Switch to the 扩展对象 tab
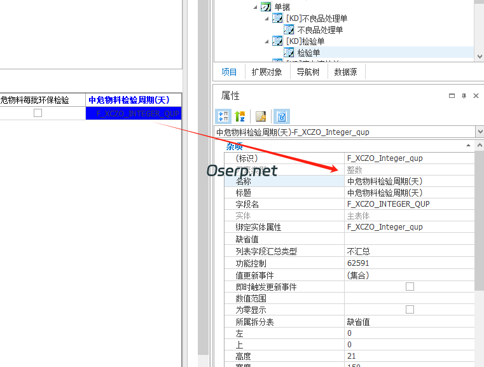 [266, 72]
